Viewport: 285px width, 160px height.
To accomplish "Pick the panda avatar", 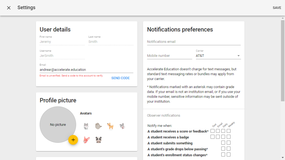I will [98, 139].
